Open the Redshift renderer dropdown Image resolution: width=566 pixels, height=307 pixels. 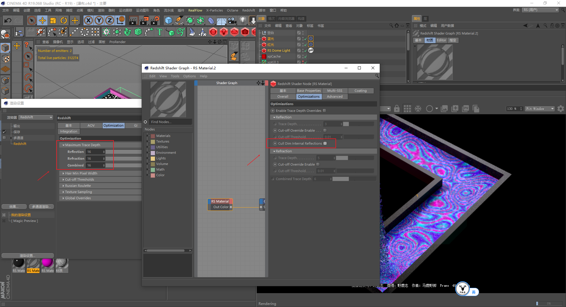(x=36, y=117)
